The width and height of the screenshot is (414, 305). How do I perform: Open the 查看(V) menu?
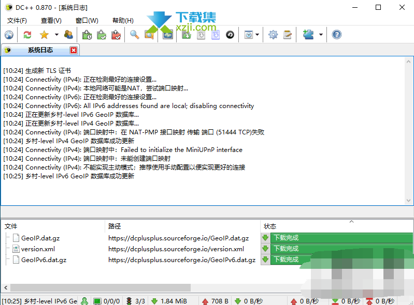pos(51,21)
